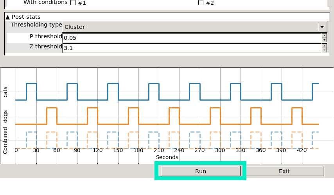Click the Z threshold input field
Image resolution: width=334 pixels, height=195 pixels.
(x=192, y=48)
